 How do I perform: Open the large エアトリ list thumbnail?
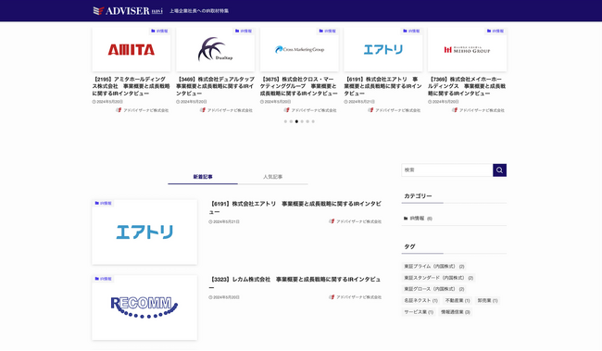click(x=144, y=232)
